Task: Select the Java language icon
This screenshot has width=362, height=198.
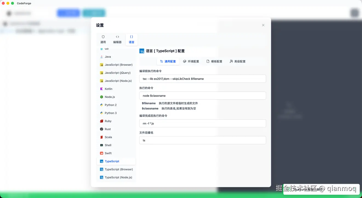Action: [x=102, y=56]
